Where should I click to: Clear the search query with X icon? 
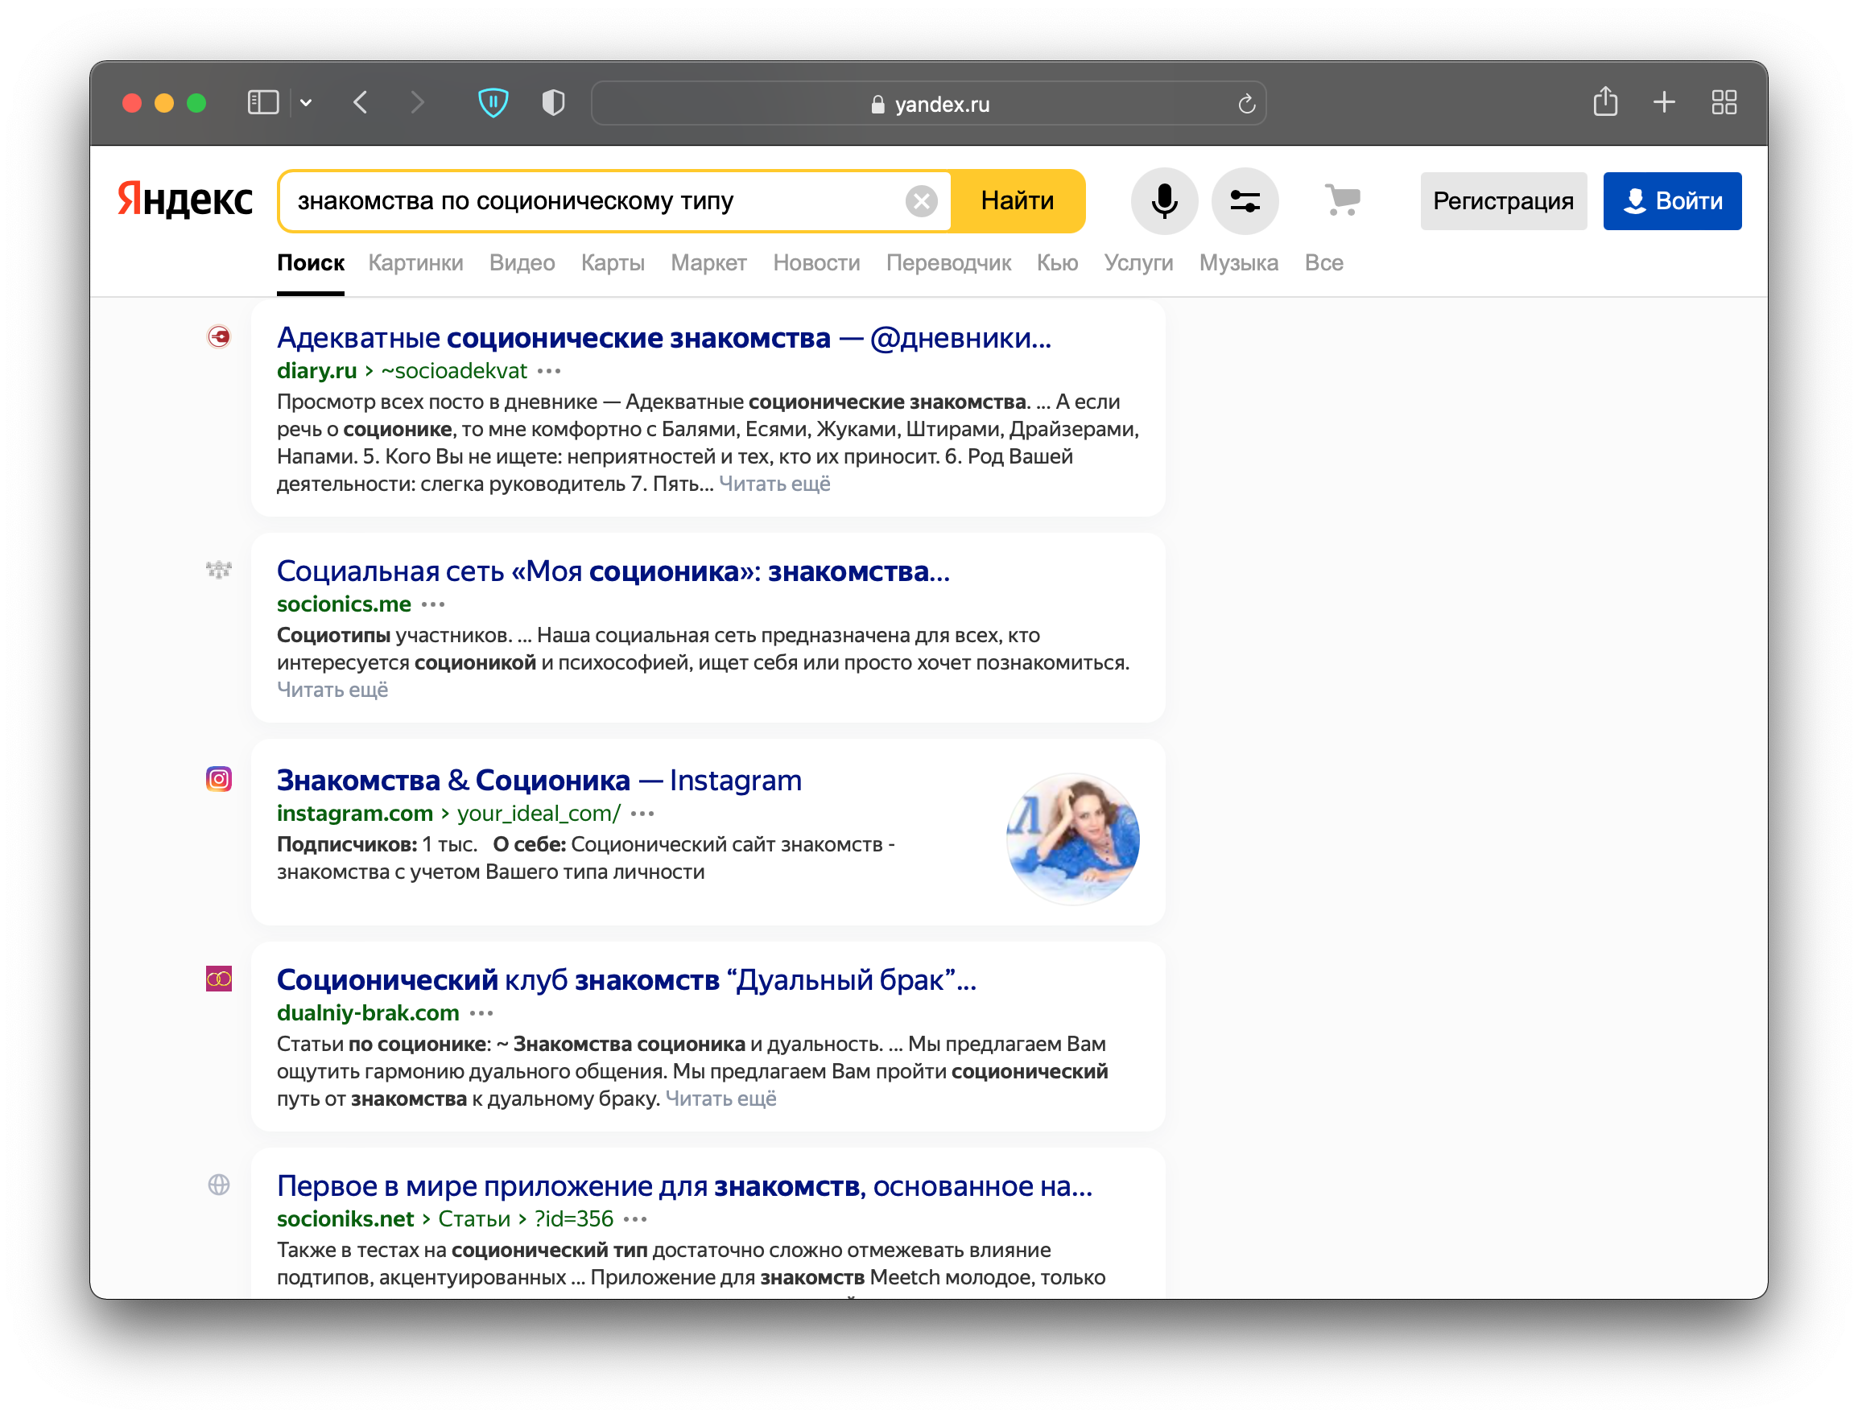click(x=921, y=201)
